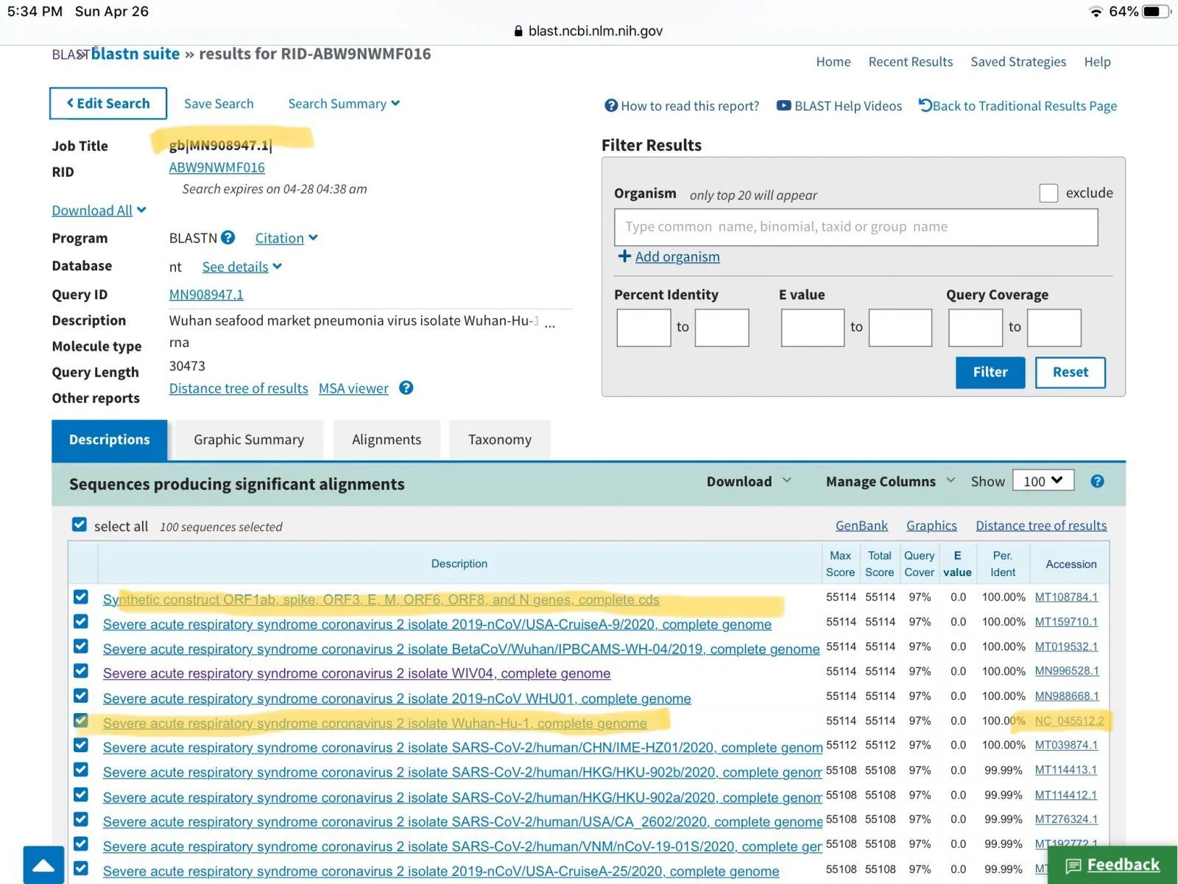Open the Feedback button

click(1112, 865)
